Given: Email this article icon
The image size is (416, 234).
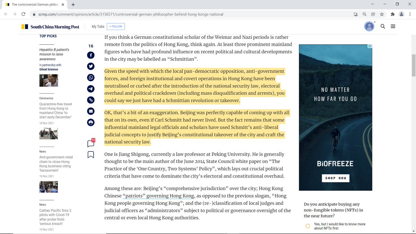Looking at the screenshot, I should (91, 111).
